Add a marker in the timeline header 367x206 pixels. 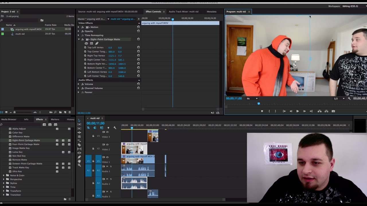[x=108, y=128]
